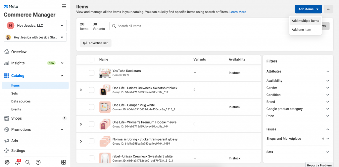Go to Items in the Catalog menu
This screenshot has height=167, width=339.
click(35, 85)
